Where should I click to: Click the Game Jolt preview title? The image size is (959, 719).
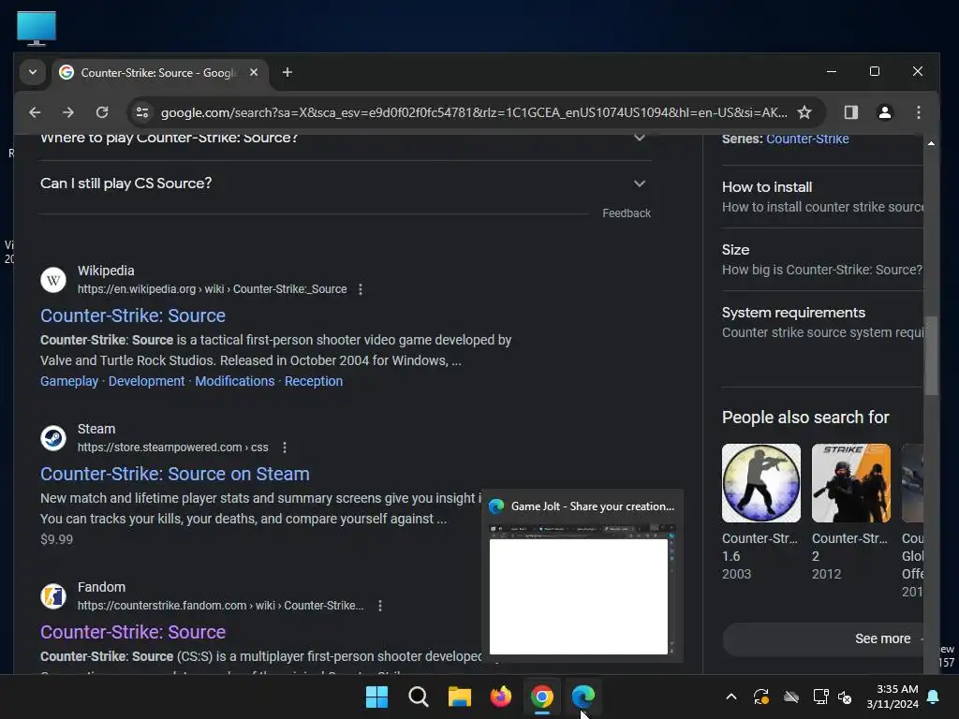tap(592, 506)
